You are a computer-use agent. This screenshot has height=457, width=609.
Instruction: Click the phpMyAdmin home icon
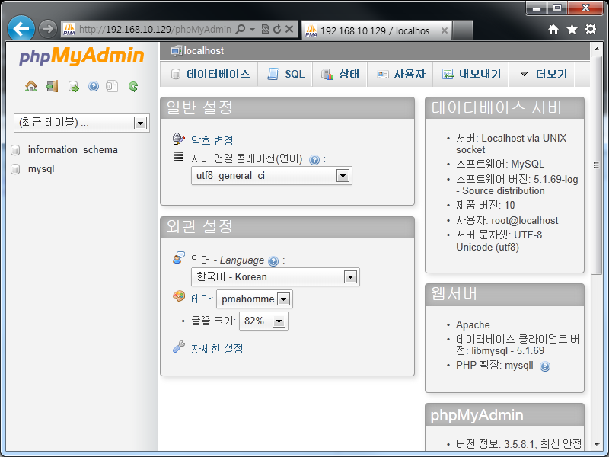(31, 86)
